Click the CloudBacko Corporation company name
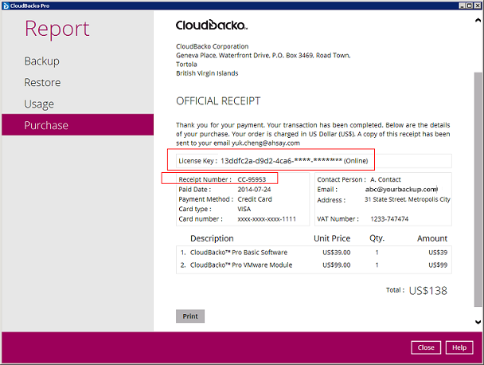 213,46
